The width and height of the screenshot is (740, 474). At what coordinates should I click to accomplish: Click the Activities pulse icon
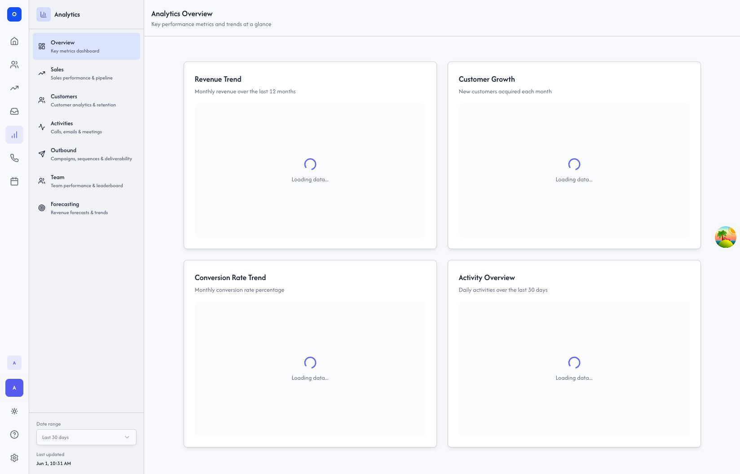(x=42, y=127)
